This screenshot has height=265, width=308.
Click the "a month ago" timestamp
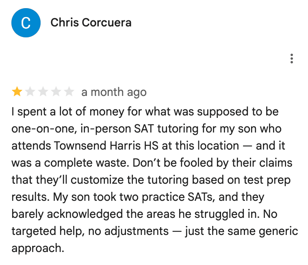(114, 92)
